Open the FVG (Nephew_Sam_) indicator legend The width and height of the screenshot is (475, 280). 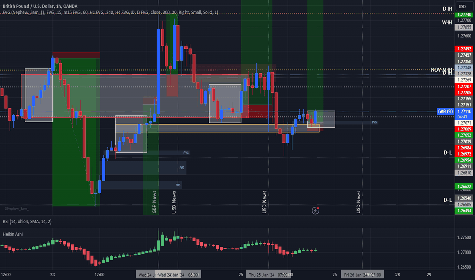[110, 12]
